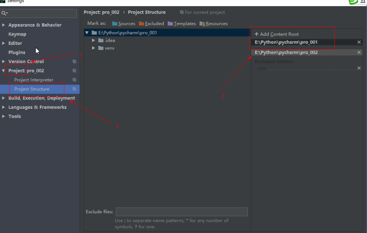Viewport: 367px width, 233px height.
Task: Mark folder as Templates
Action: point(182,24)
